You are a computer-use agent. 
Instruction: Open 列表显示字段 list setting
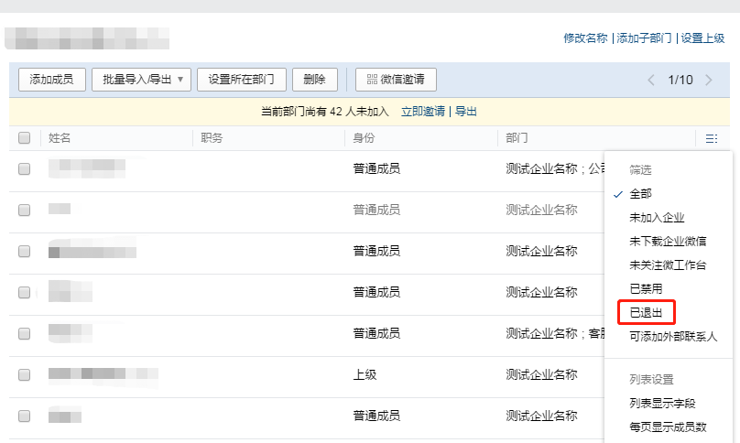point(662,403)
